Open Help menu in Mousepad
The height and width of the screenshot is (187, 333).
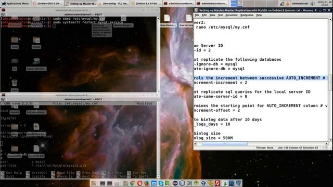259,15
